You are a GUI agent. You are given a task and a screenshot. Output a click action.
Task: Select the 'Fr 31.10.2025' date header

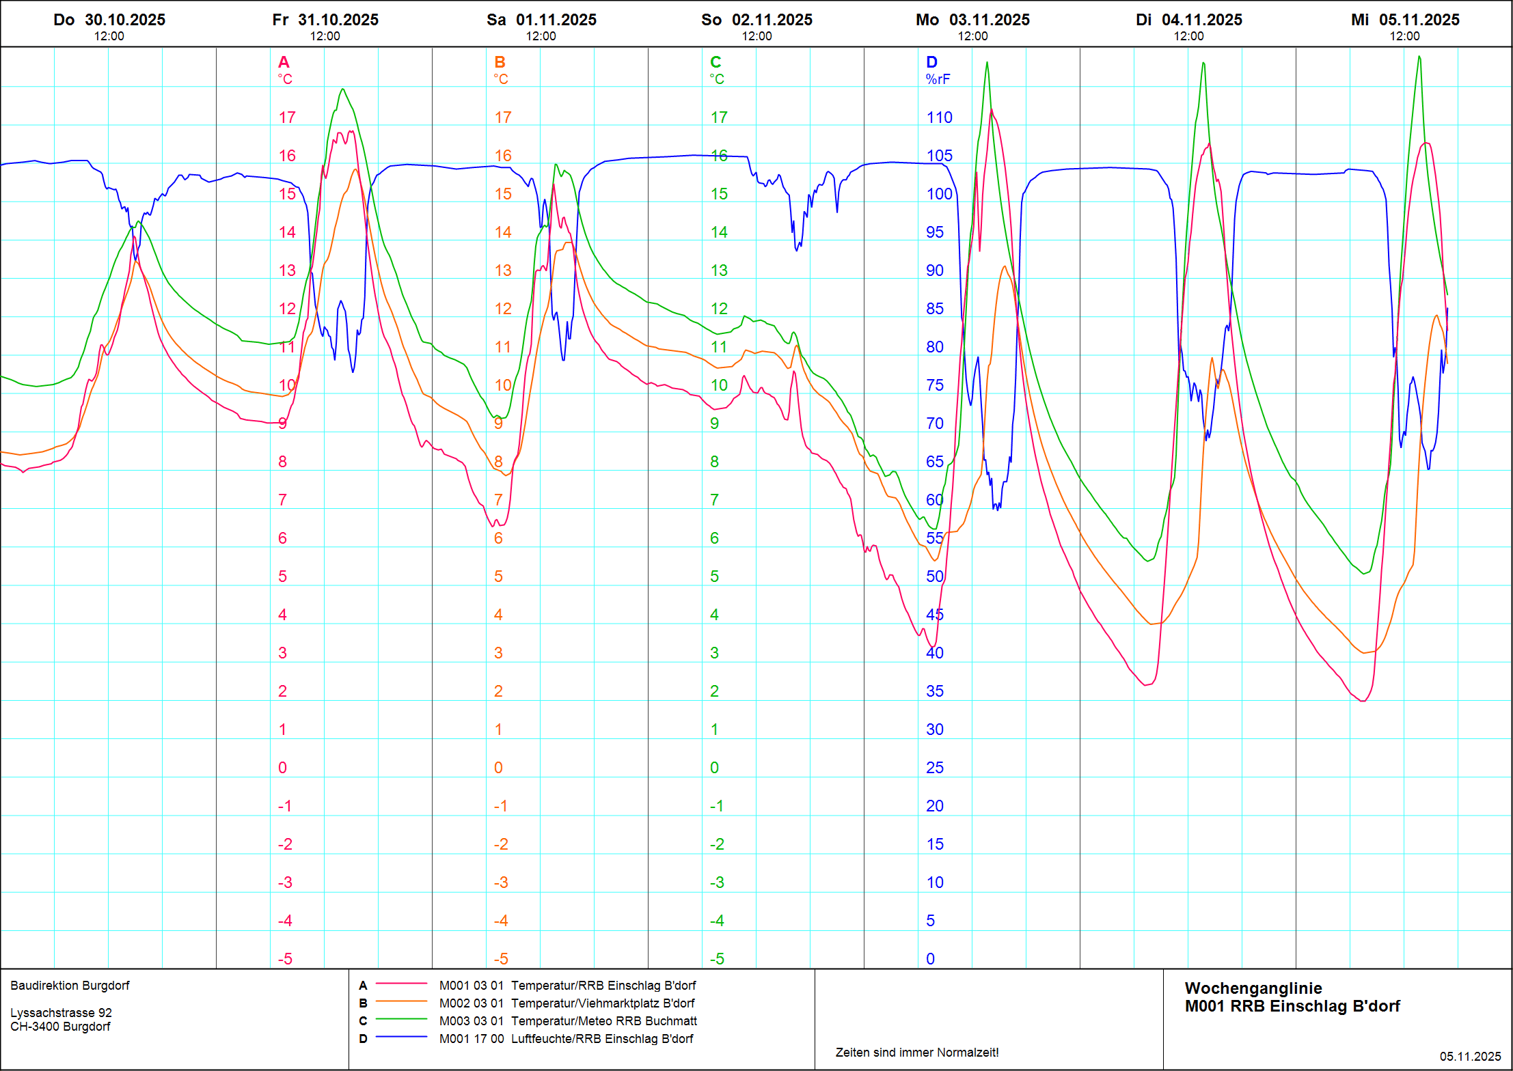click(x=325, y=20)
